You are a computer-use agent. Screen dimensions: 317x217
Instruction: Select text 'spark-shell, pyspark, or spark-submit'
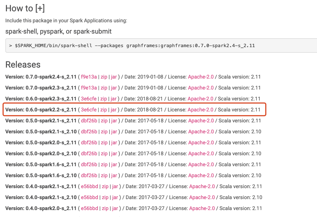(x=58, y=31)
